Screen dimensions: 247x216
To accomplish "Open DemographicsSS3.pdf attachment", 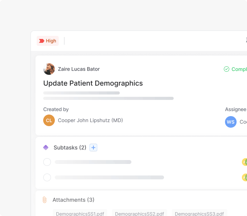I will pyautogui.click(x=198, y=213).
